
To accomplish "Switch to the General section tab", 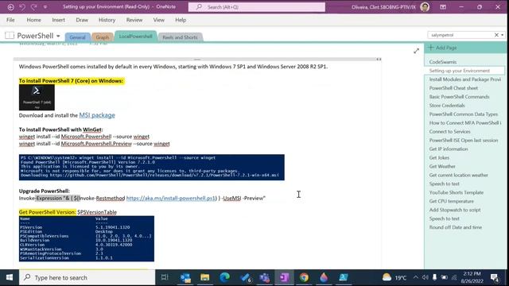I will [x=77, y=37].
